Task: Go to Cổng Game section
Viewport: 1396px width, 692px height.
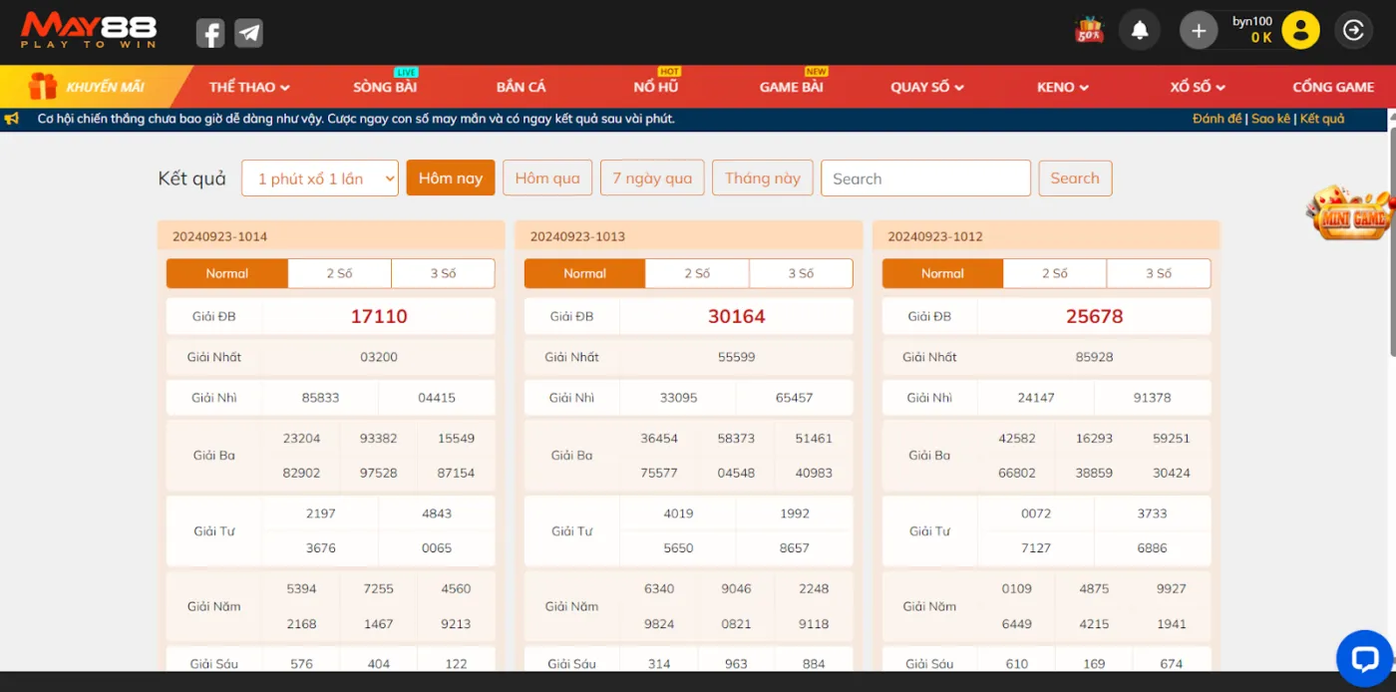Action: tap(1333, 87)
